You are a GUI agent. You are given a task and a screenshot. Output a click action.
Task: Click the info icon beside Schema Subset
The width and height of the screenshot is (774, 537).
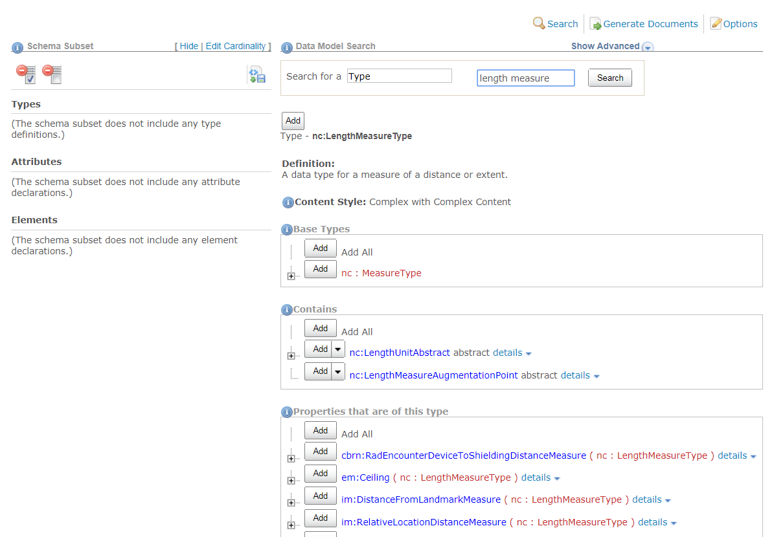(x=17, y=47)
